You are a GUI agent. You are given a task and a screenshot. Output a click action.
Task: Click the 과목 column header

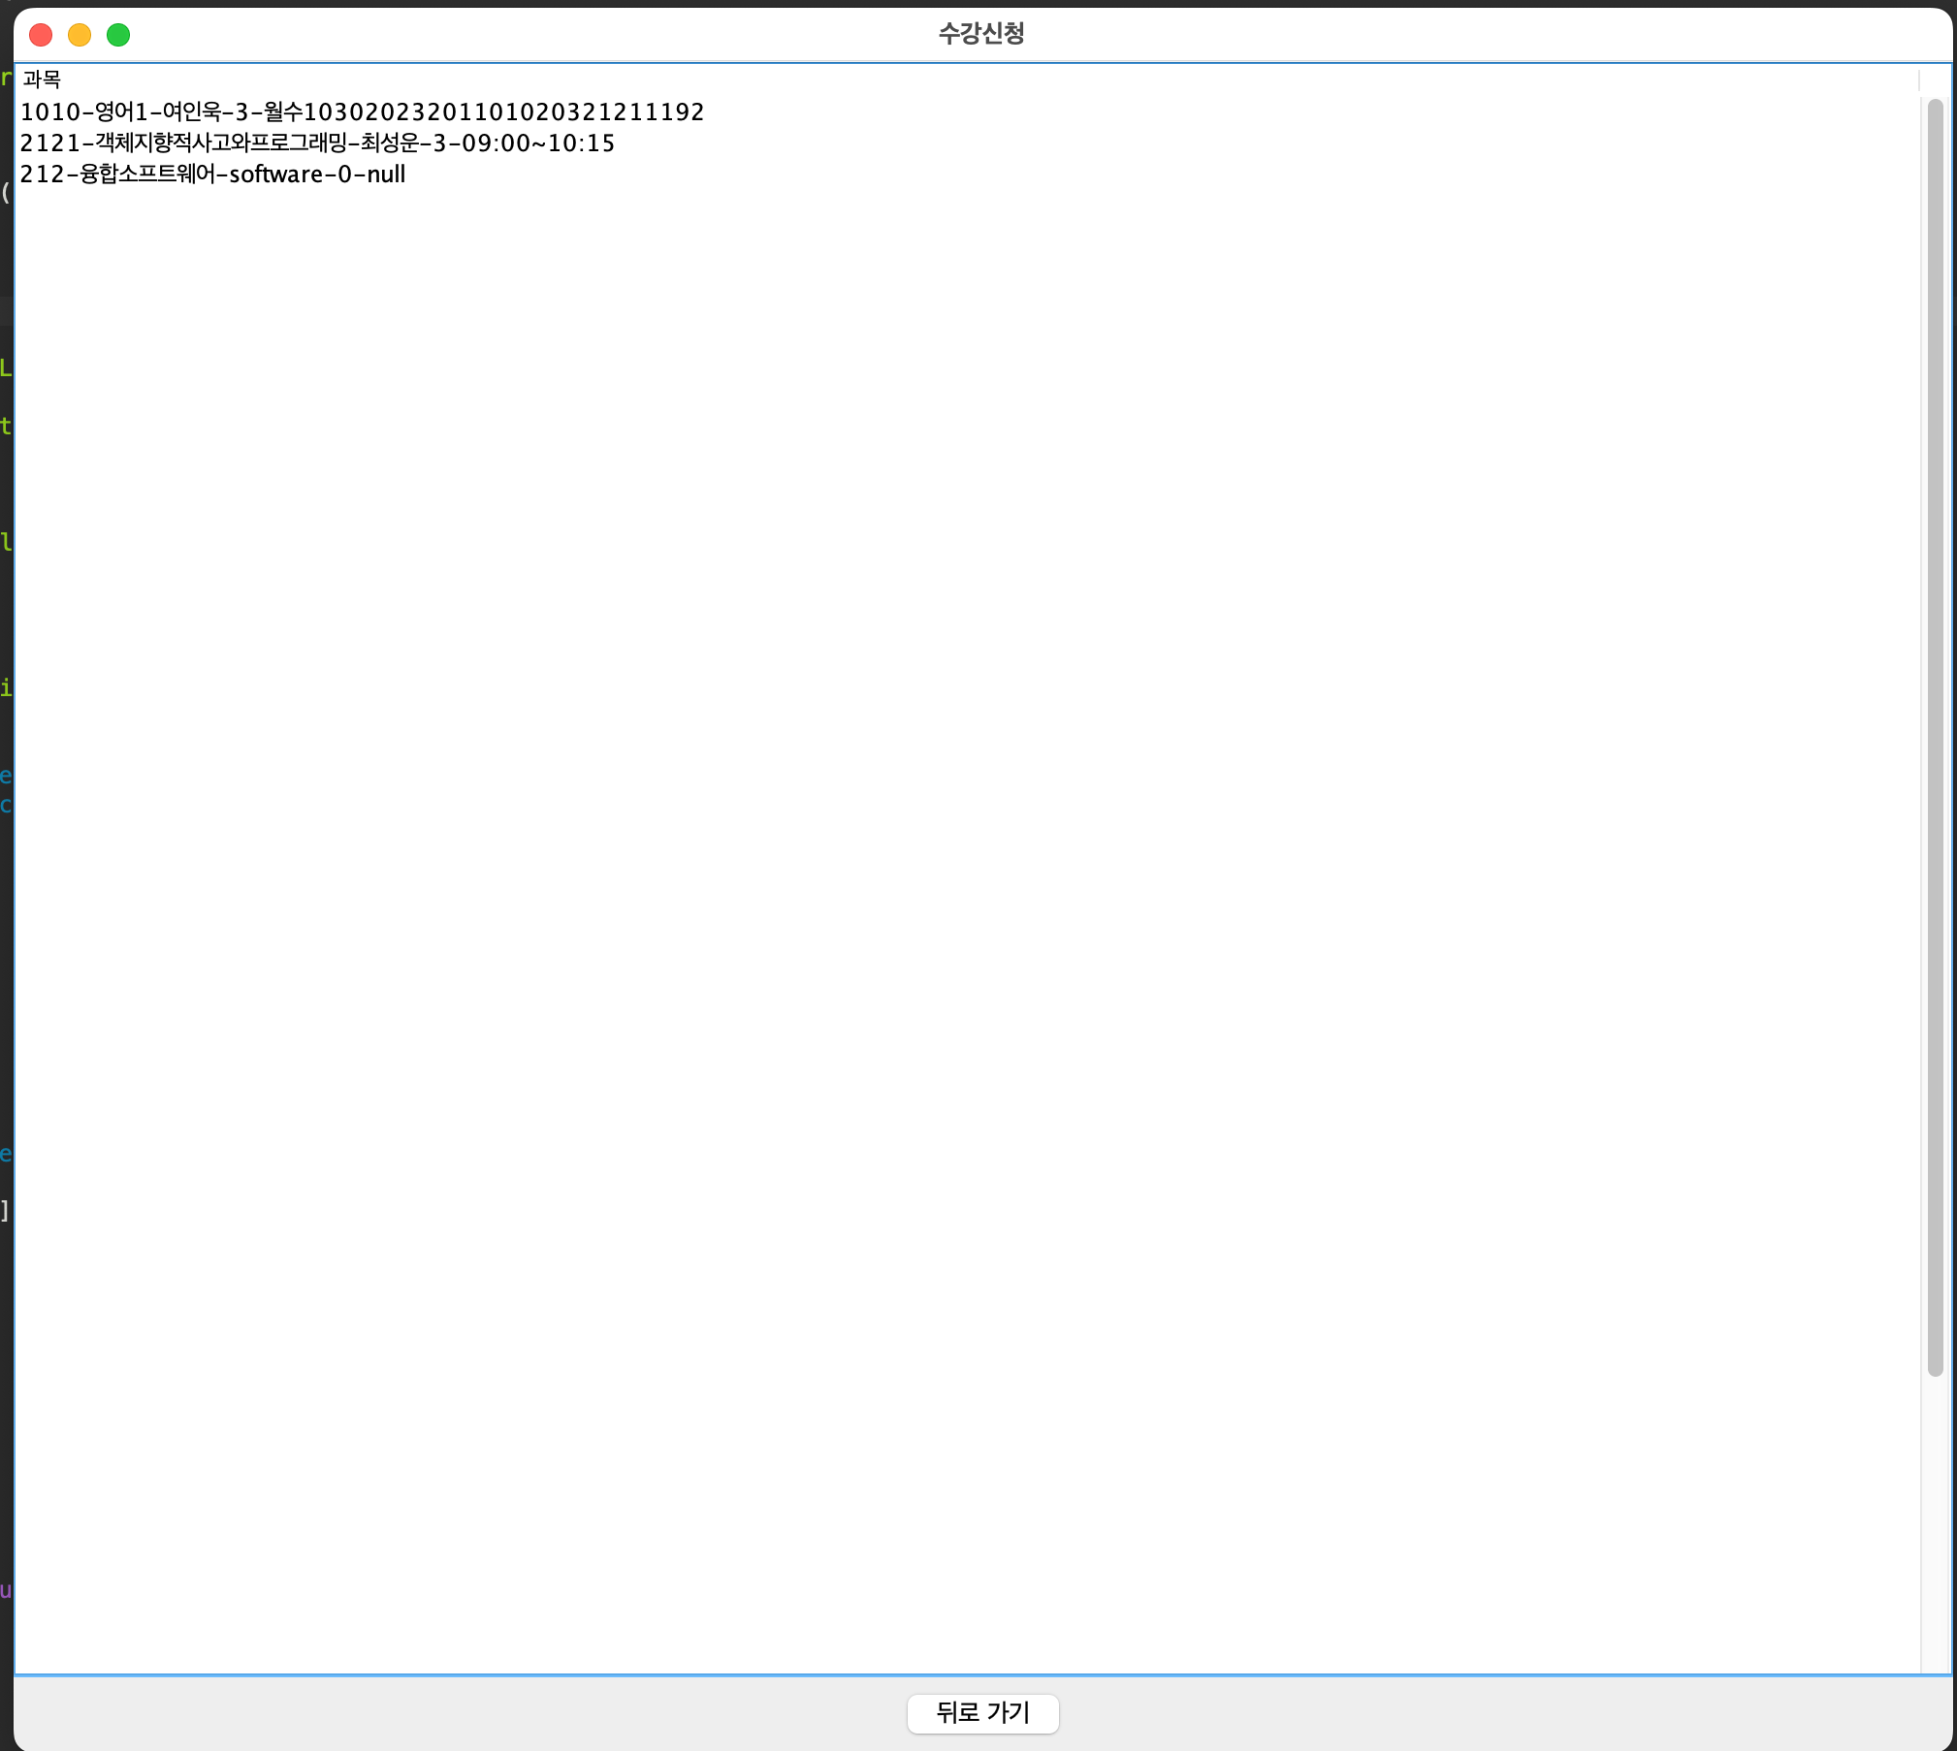(x=43, y=79)
